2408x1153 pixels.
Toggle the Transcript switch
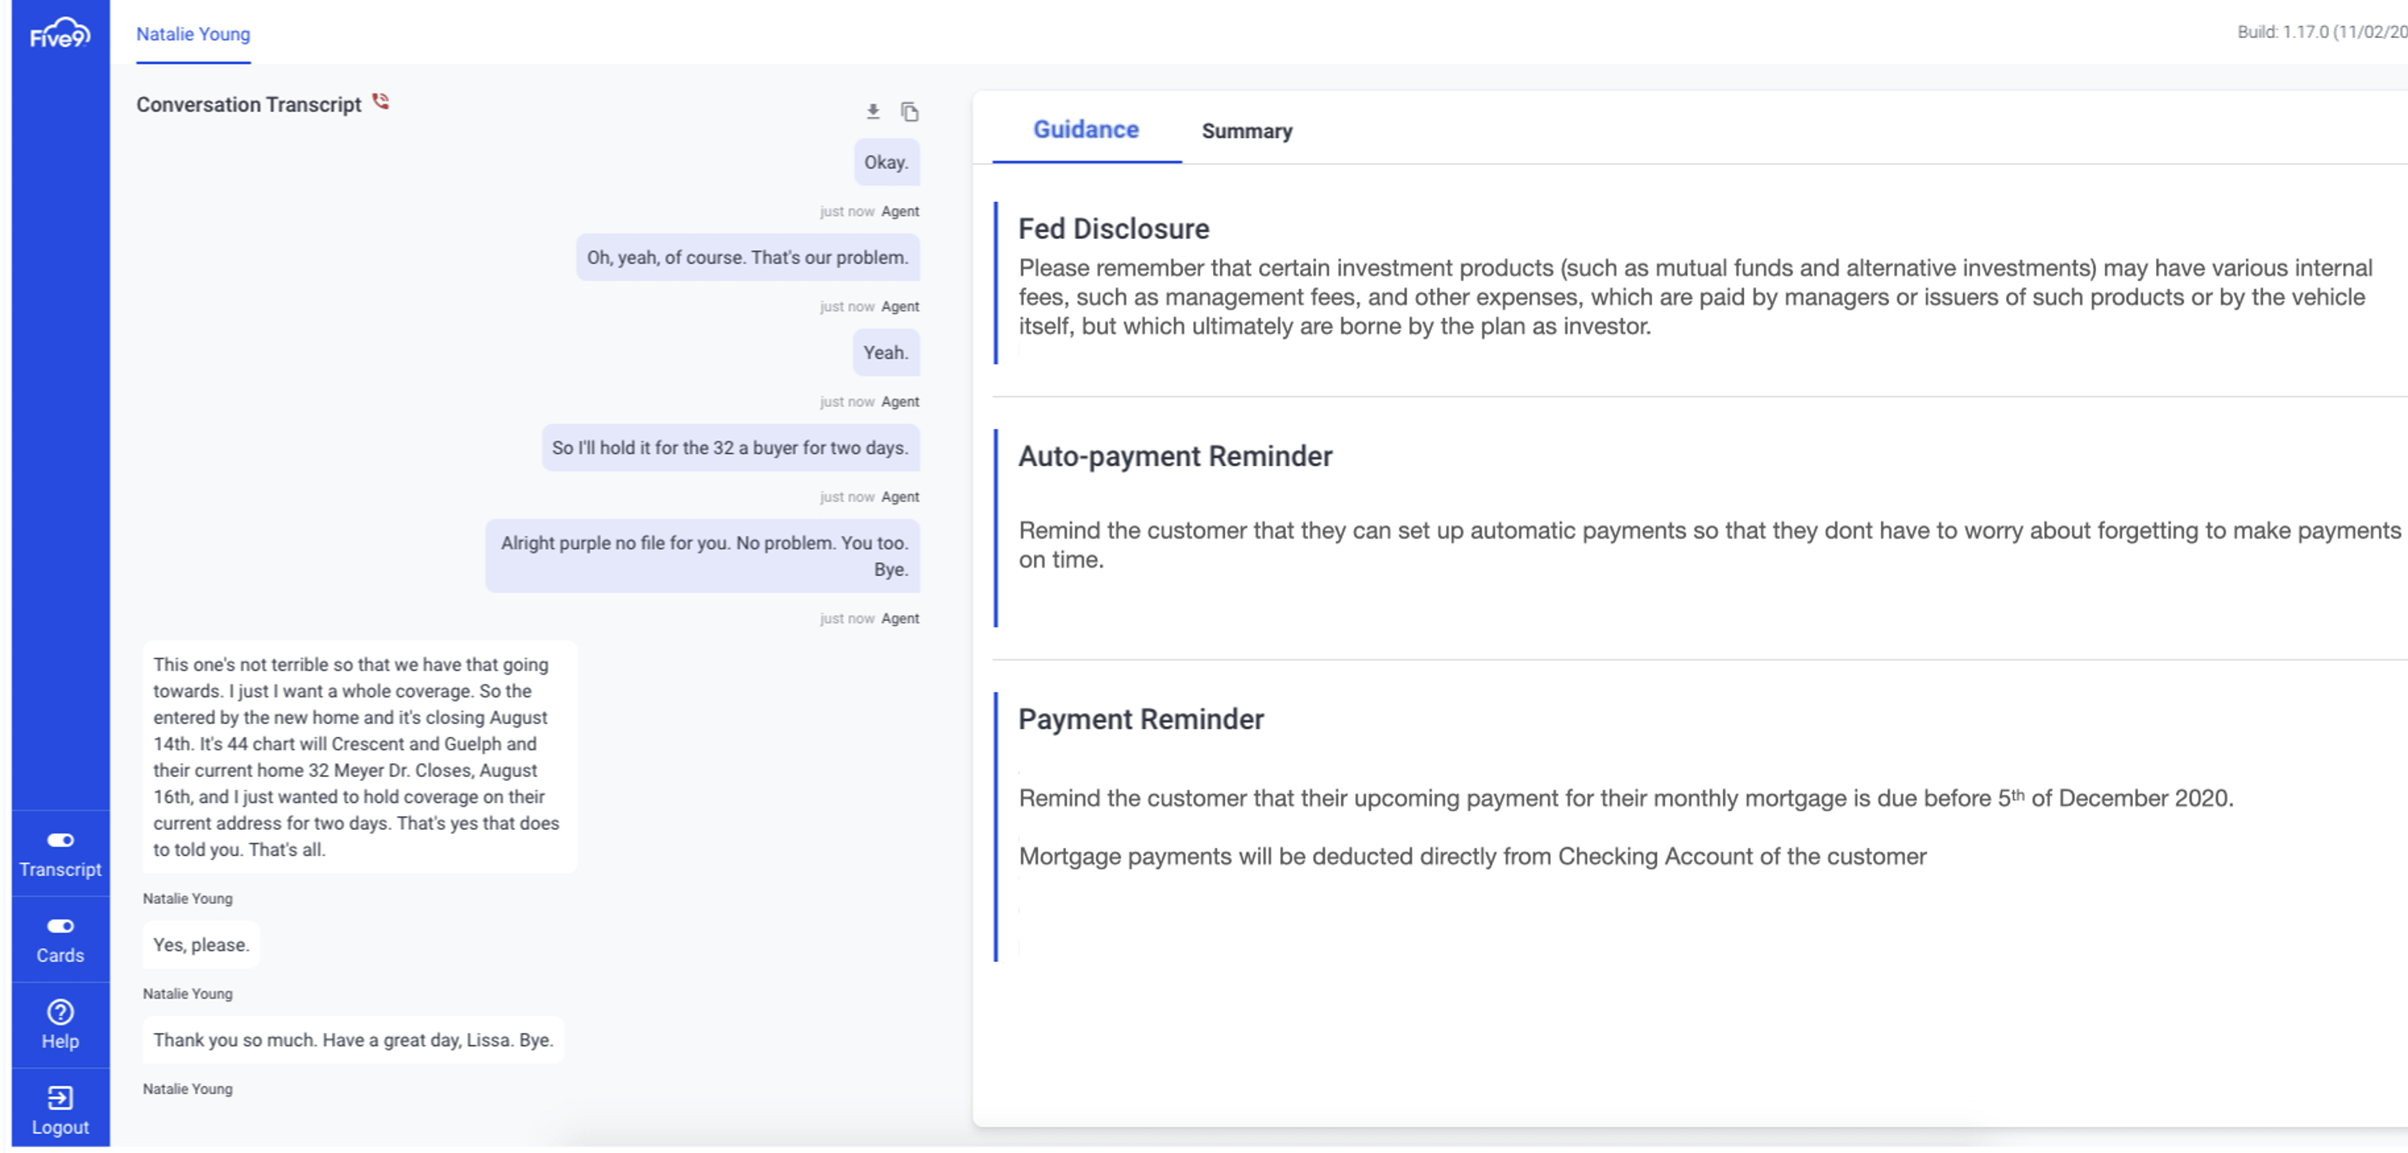tap(60, 840)
